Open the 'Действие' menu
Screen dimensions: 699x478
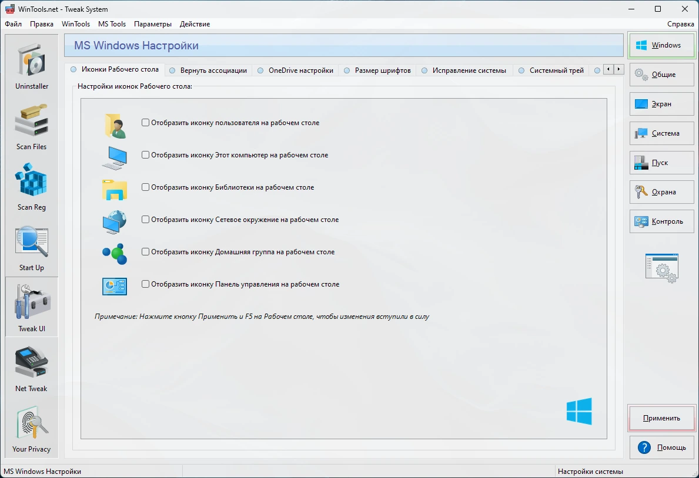tap(195, 24)
